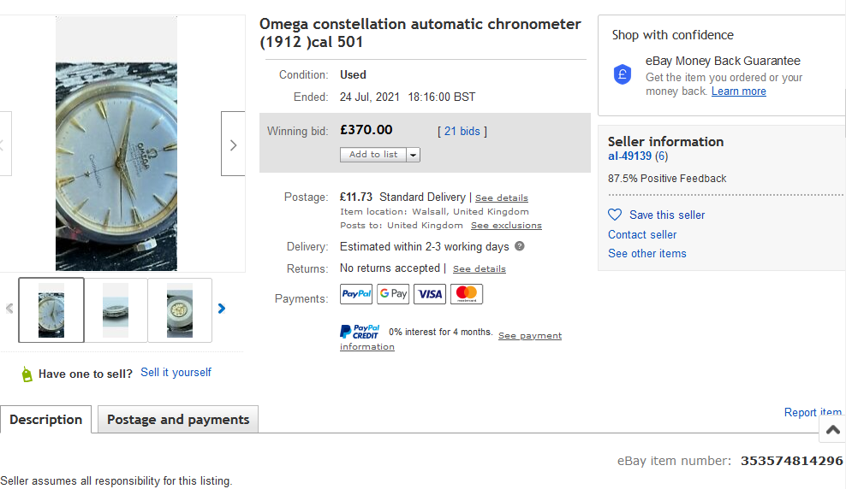The image size is (846, 489).
Task: Select the third watch thumbnail
Action: click(180, 309)
